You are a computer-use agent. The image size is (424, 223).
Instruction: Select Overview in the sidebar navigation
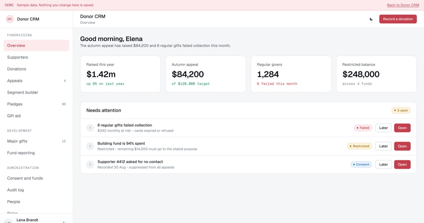point(36,46)
